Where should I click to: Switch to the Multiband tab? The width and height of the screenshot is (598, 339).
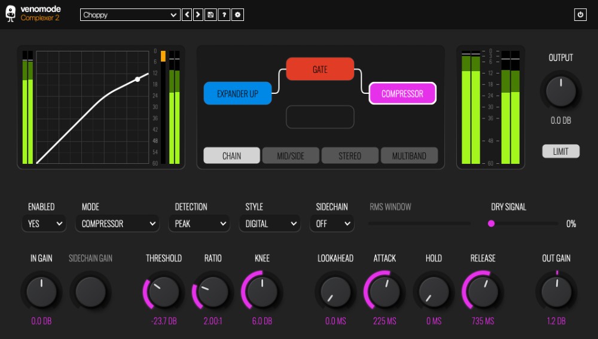pos(409,155)
